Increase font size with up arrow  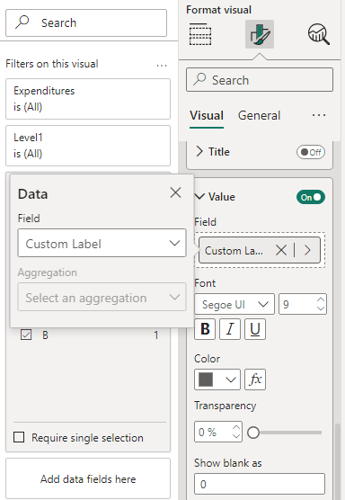point(321,299)
